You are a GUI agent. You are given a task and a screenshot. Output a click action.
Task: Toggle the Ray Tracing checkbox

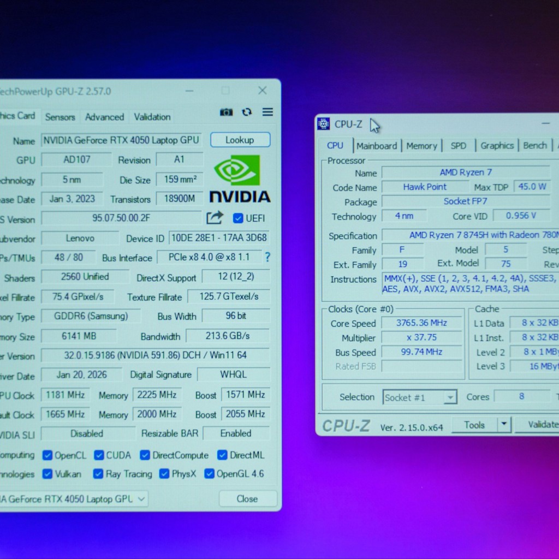coord(98,474)
